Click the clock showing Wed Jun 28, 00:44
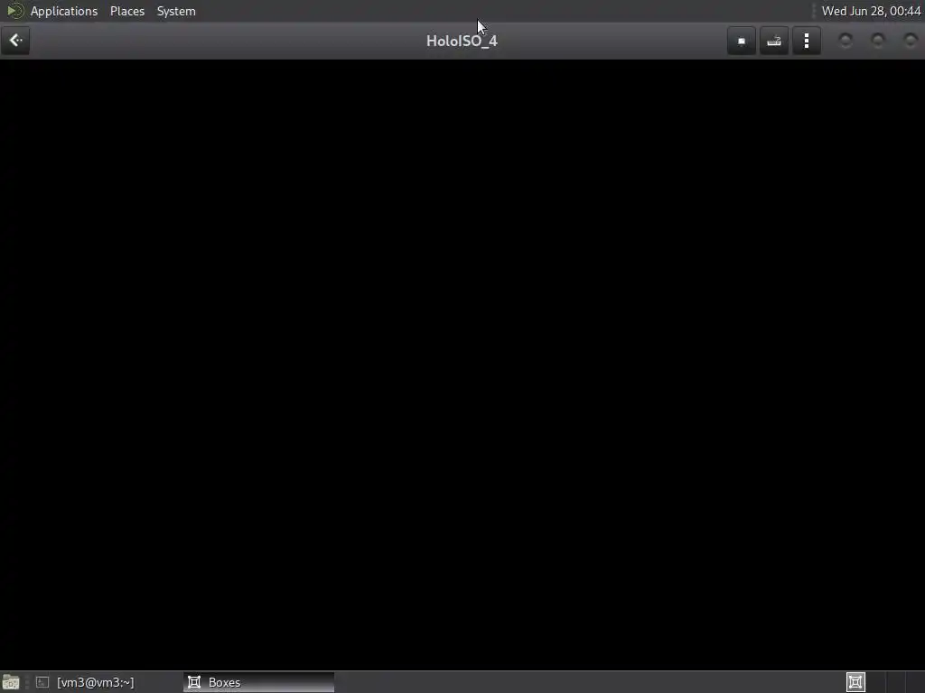This screenshot has width=925, height=693. [x=871, y=11]
